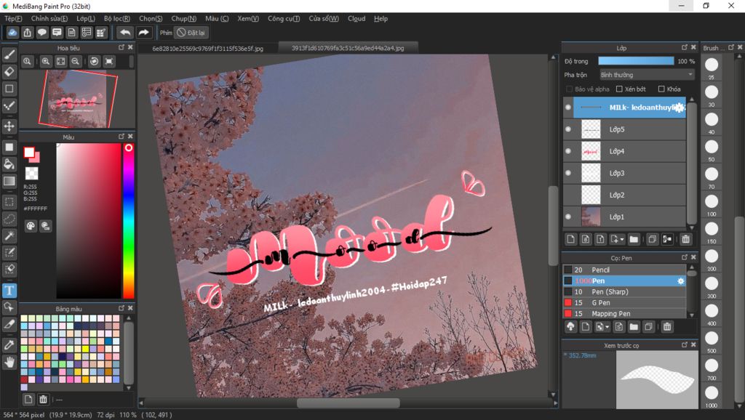
Task: Click cloud upload brush icon in Cọ panel
Action: pos(570,326)
